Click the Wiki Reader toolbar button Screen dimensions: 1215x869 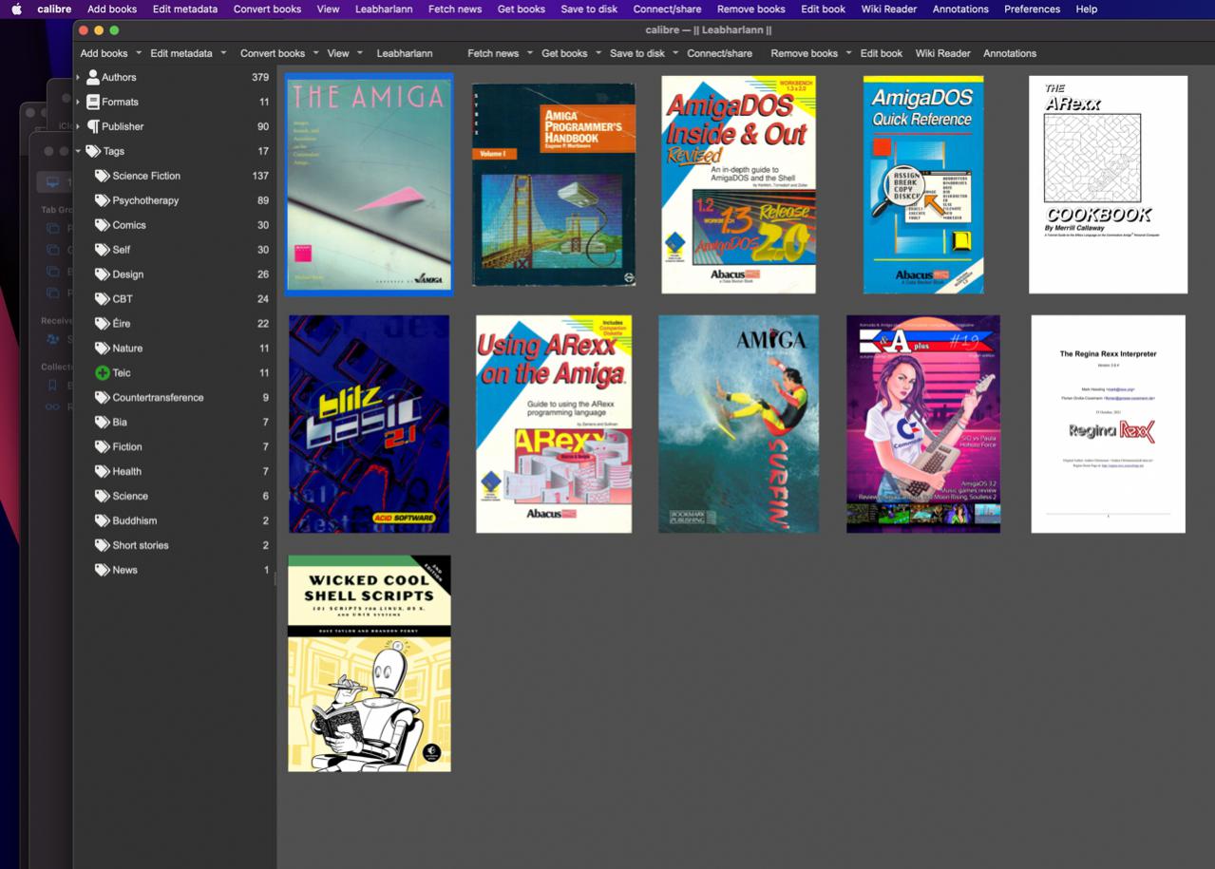click(942, 53)
